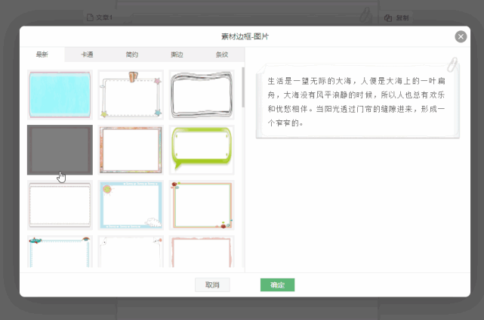Select the highlighted dark gray frame thumbnail
484x320 pixels.
[x=60, y=150]
